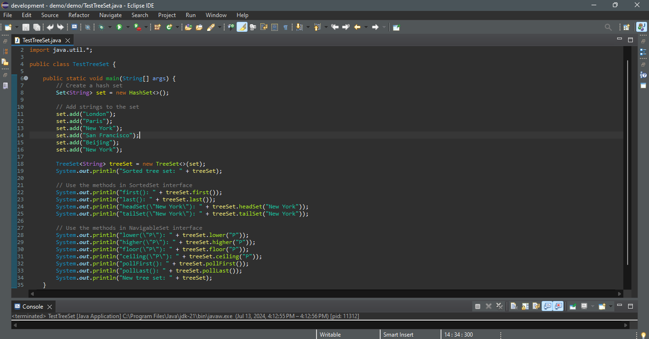
Task: Open the dropdown arrow next to Run button
Action: pos(128,28)
